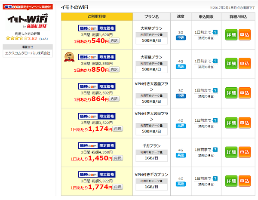
Task: Click the ギガプラン plan name
Action: (x=151, y=146)
